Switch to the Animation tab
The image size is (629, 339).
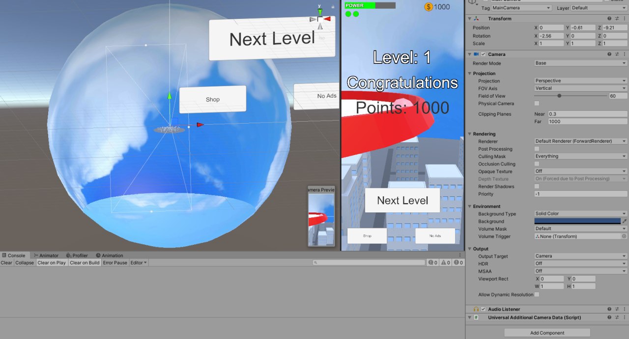(110, 256)
